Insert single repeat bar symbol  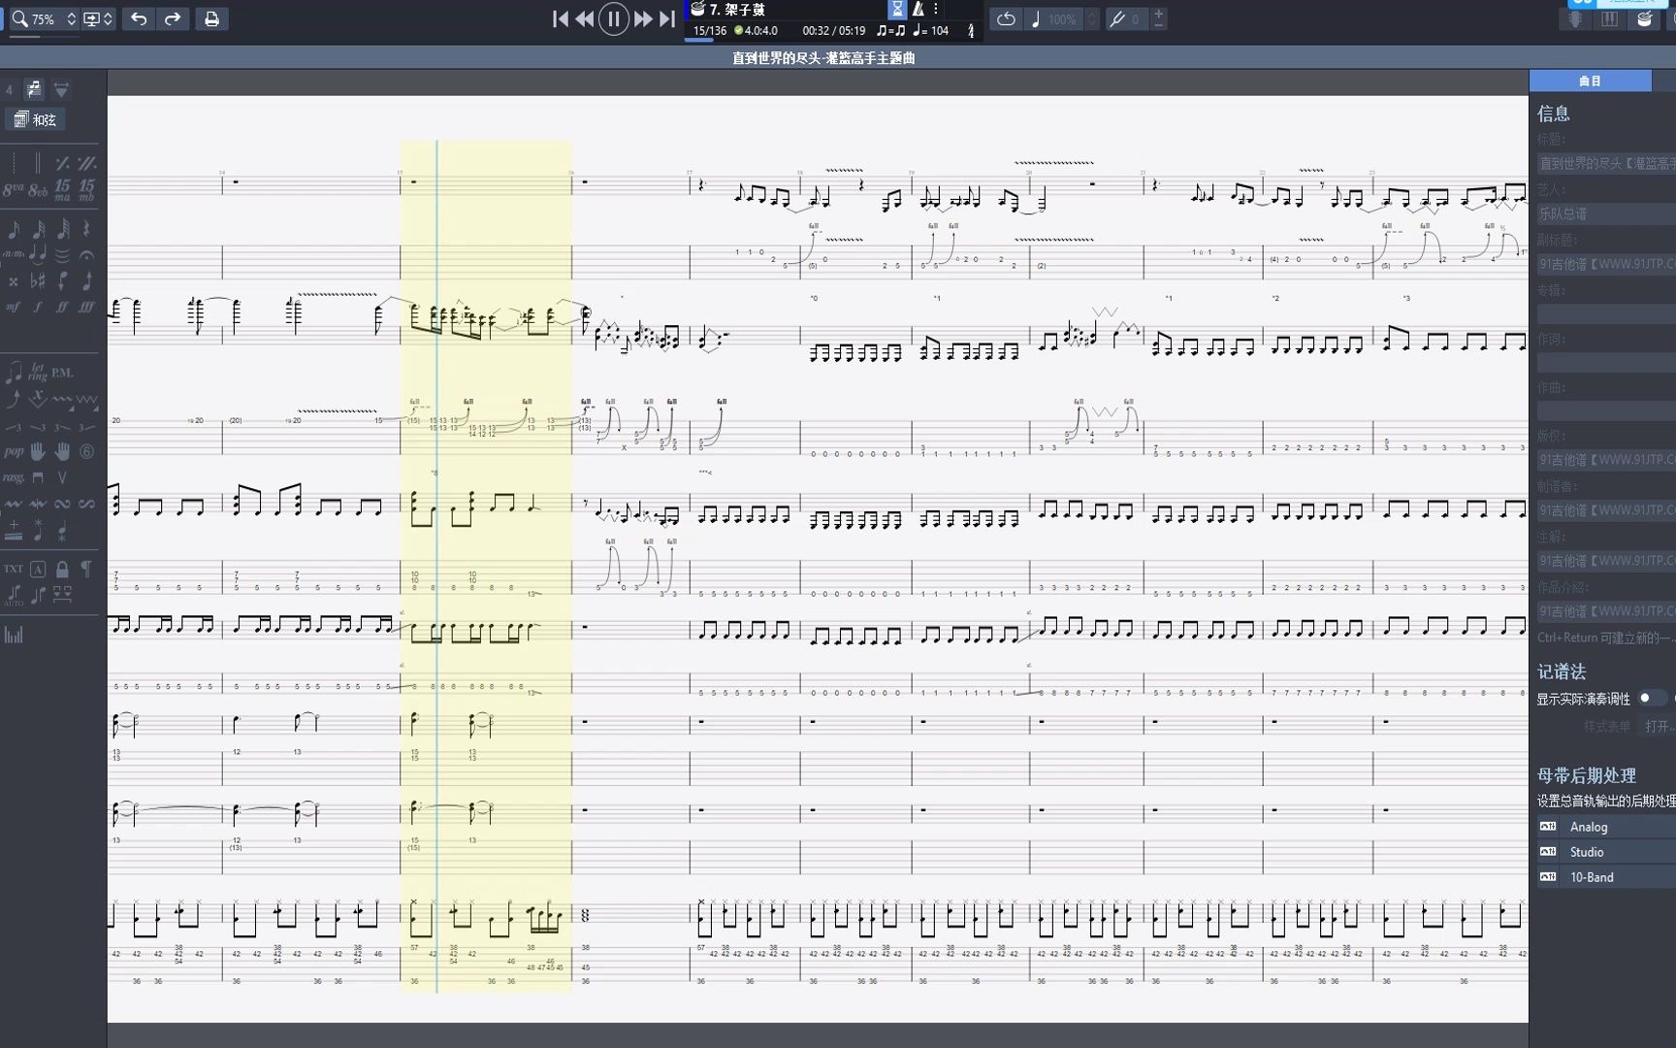62,163
